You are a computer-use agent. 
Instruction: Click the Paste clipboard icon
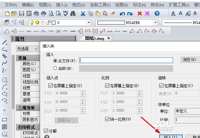(98, 13)
